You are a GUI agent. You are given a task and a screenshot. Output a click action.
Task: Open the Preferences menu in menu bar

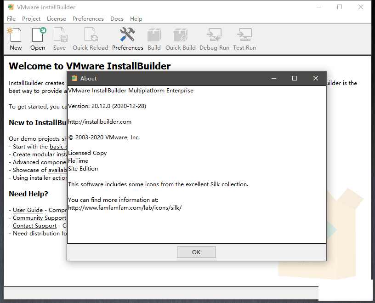(88, 19)
